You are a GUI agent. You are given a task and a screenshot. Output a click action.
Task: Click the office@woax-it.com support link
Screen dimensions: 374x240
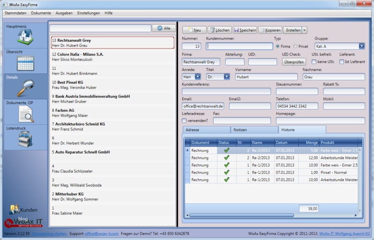(101, 233)
